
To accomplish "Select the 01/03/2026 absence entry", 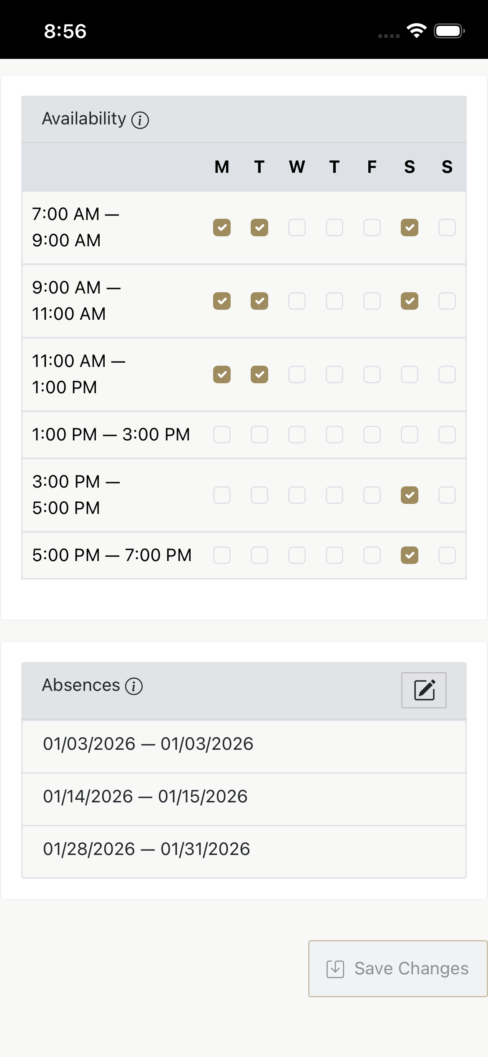I will click(x=148, y=744).
